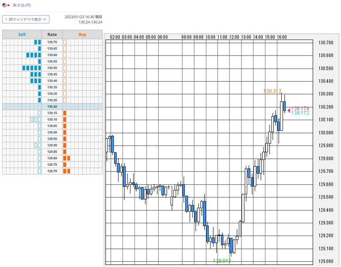Click the 12:00 time axis label
The width and height of the screenshot is (341, 267).
234,37
